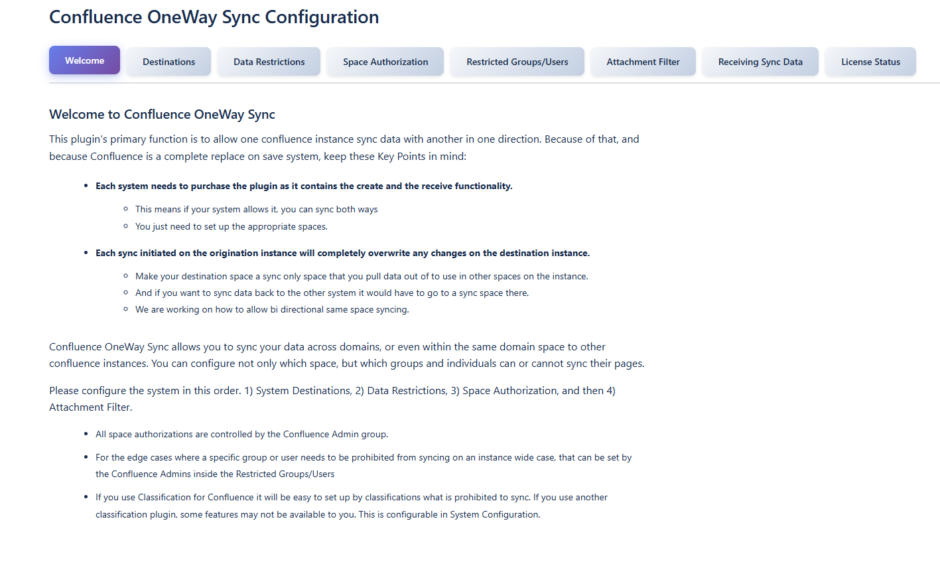Image resolution: width=940 pixels, height=568 pixels.
Task: View the License Status tab
Action: [870, 61]
